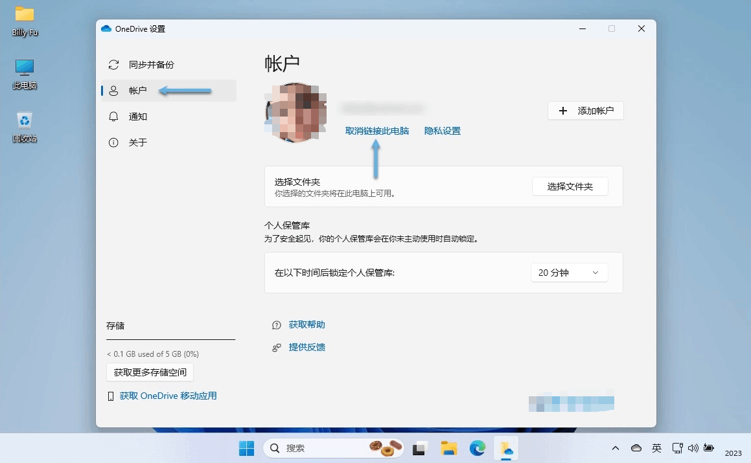The width and height of the screenshot is (751, 463).
Task: Open 获取 OneDrive 移动应用 link
Action: coord(168,396)
